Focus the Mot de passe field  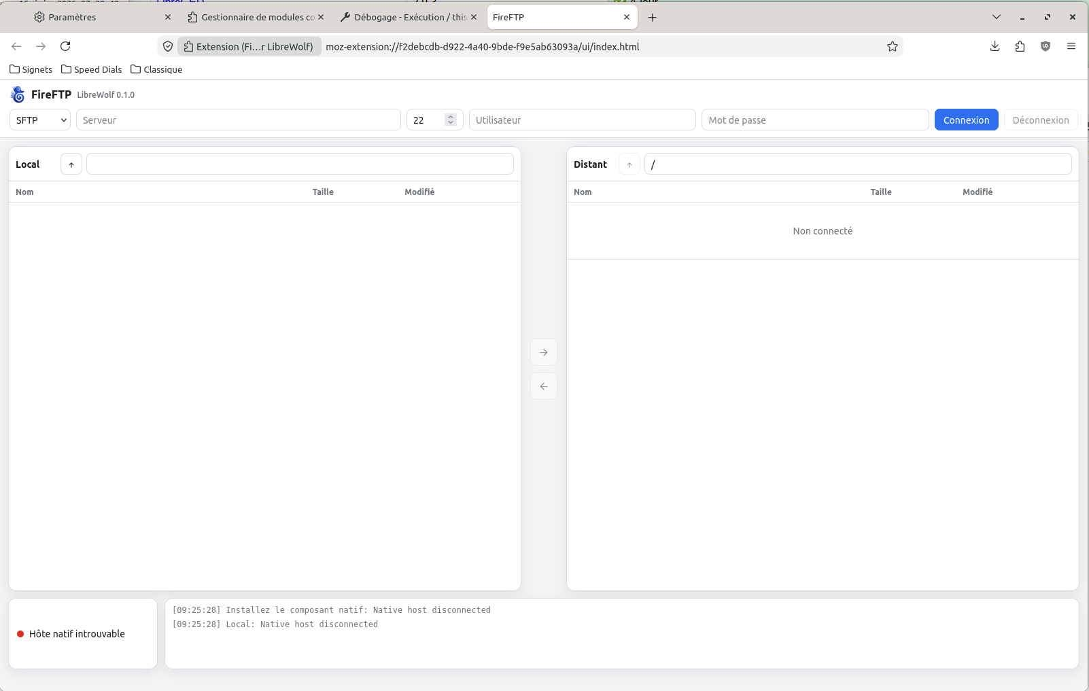pyautogui.click(x=815, y=120)
